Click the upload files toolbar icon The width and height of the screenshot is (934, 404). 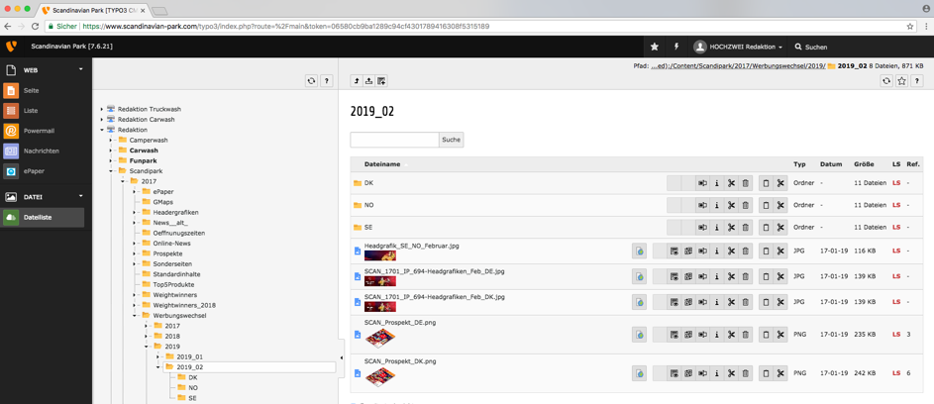tap(368, 81)
